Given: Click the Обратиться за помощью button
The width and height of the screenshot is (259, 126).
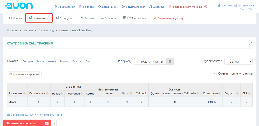Looking at the screenshot, I should [x=27, y=123].
